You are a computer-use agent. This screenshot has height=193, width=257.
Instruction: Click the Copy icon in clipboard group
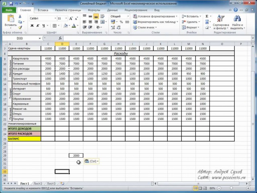tap(20, 22)
